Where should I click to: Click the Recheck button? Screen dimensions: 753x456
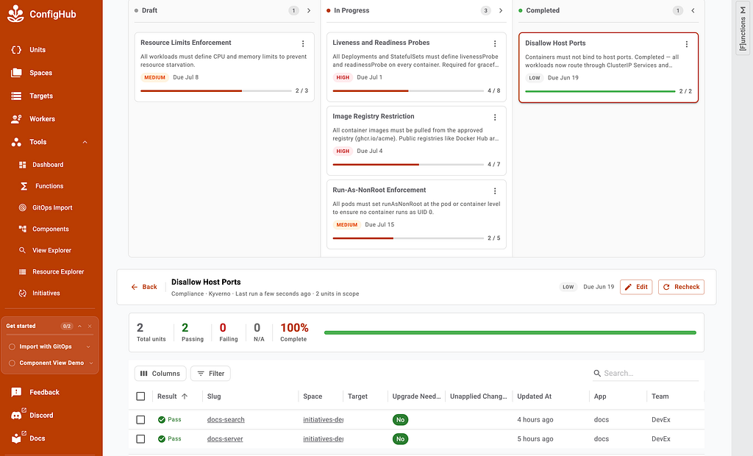(681, 287)
